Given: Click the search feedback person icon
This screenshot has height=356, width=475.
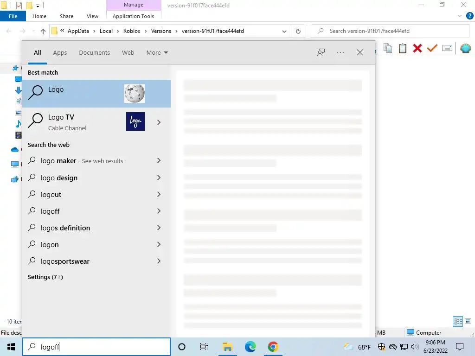Looking at the screenshot, I should coord(321,53).
